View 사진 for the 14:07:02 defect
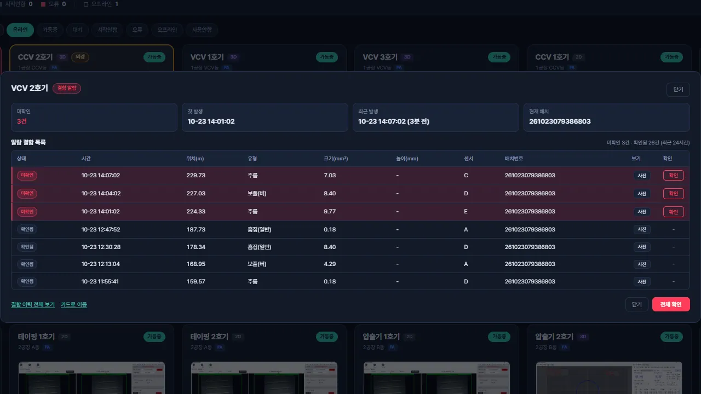The width and height of the screenshot is (701, 394). (x=642, y=176)
